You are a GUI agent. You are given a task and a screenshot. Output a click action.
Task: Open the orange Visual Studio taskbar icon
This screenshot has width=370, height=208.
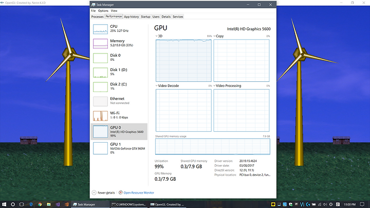click(x=66, y=204)
